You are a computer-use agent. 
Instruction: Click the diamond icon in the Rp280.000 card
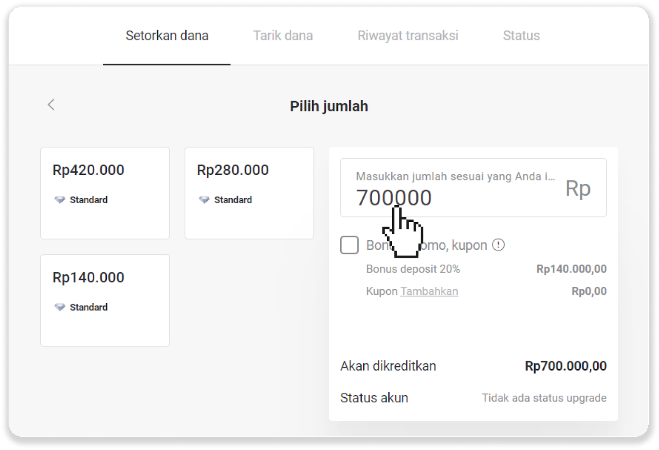pos(204,200)
